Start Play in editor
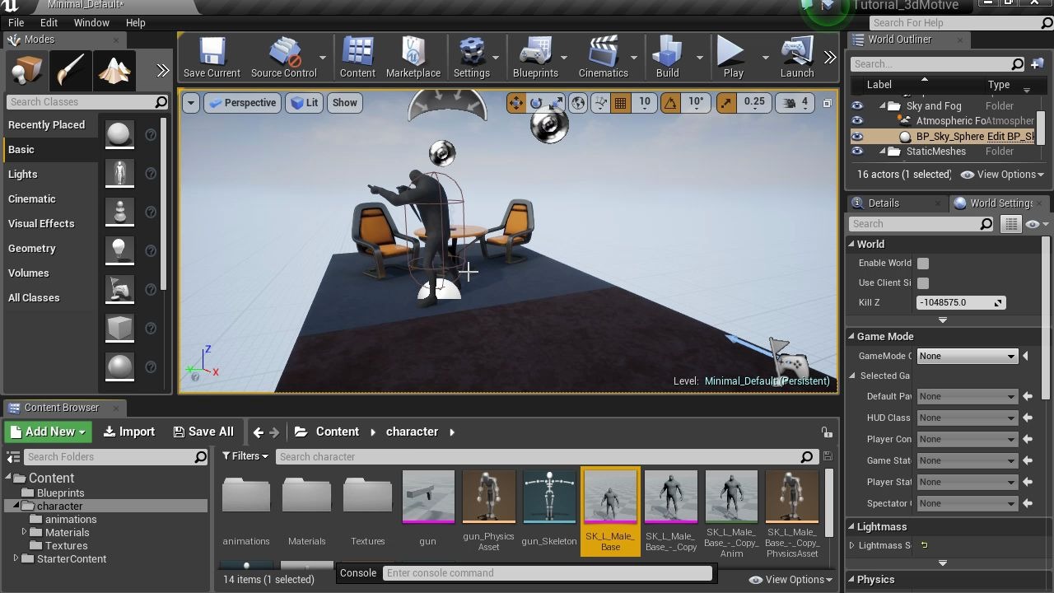The width and height of the screenshot is (1054, 593). (733, 58)
